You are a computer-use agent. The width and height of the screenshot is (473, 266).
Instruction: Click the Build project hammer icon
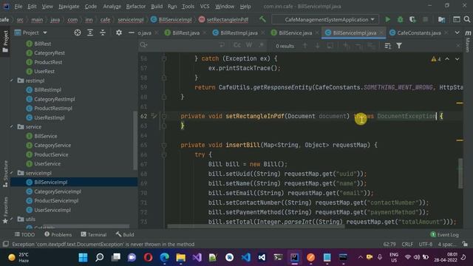pos(262,19)
